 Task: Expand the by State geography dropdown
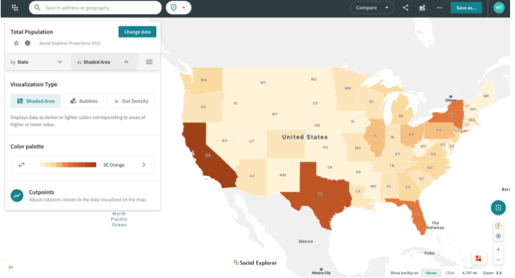click(x=36, y=62)
